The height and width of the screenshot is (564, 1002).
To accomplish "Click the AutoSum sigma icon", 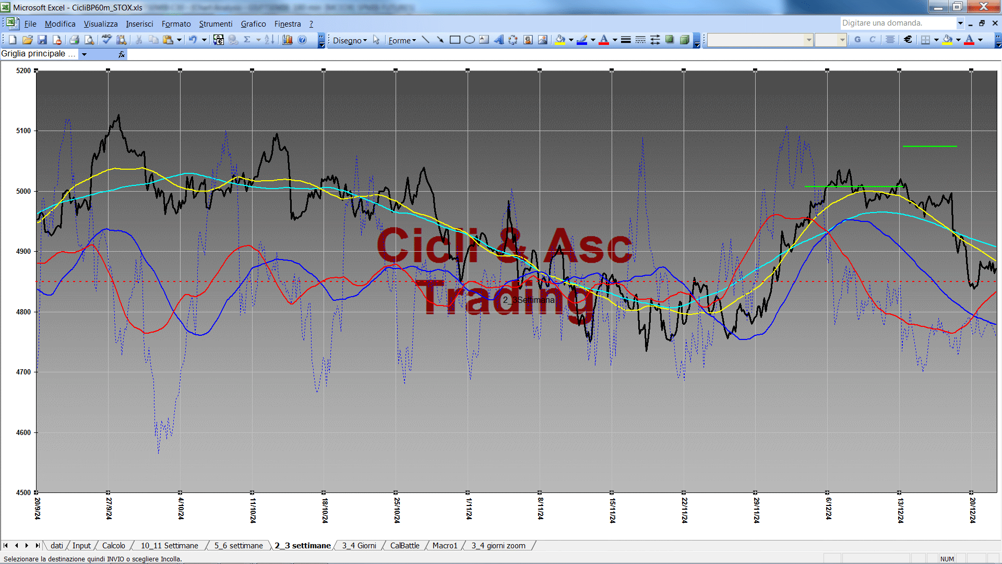I will [x=247, y=40].
